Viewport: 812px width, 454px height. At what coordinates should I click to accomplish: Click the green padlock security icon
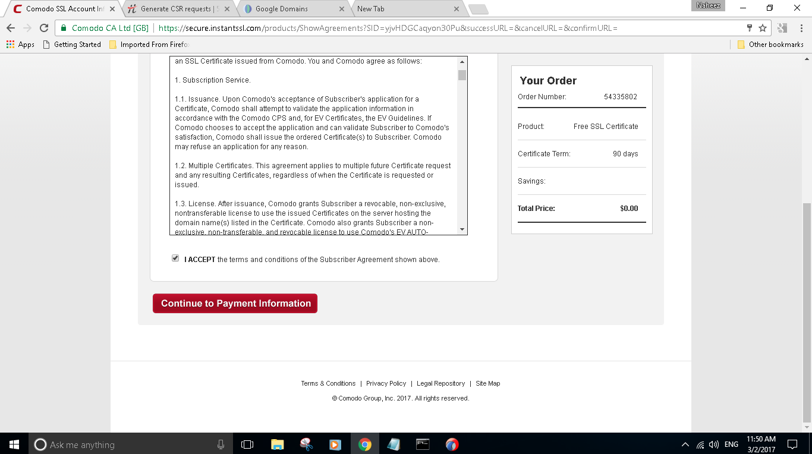click(64, 28)
